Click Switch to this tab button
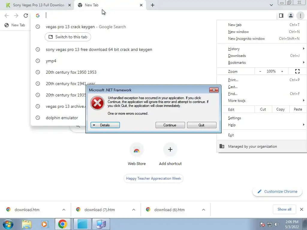The image size is (307, 230). click(68, 37)
